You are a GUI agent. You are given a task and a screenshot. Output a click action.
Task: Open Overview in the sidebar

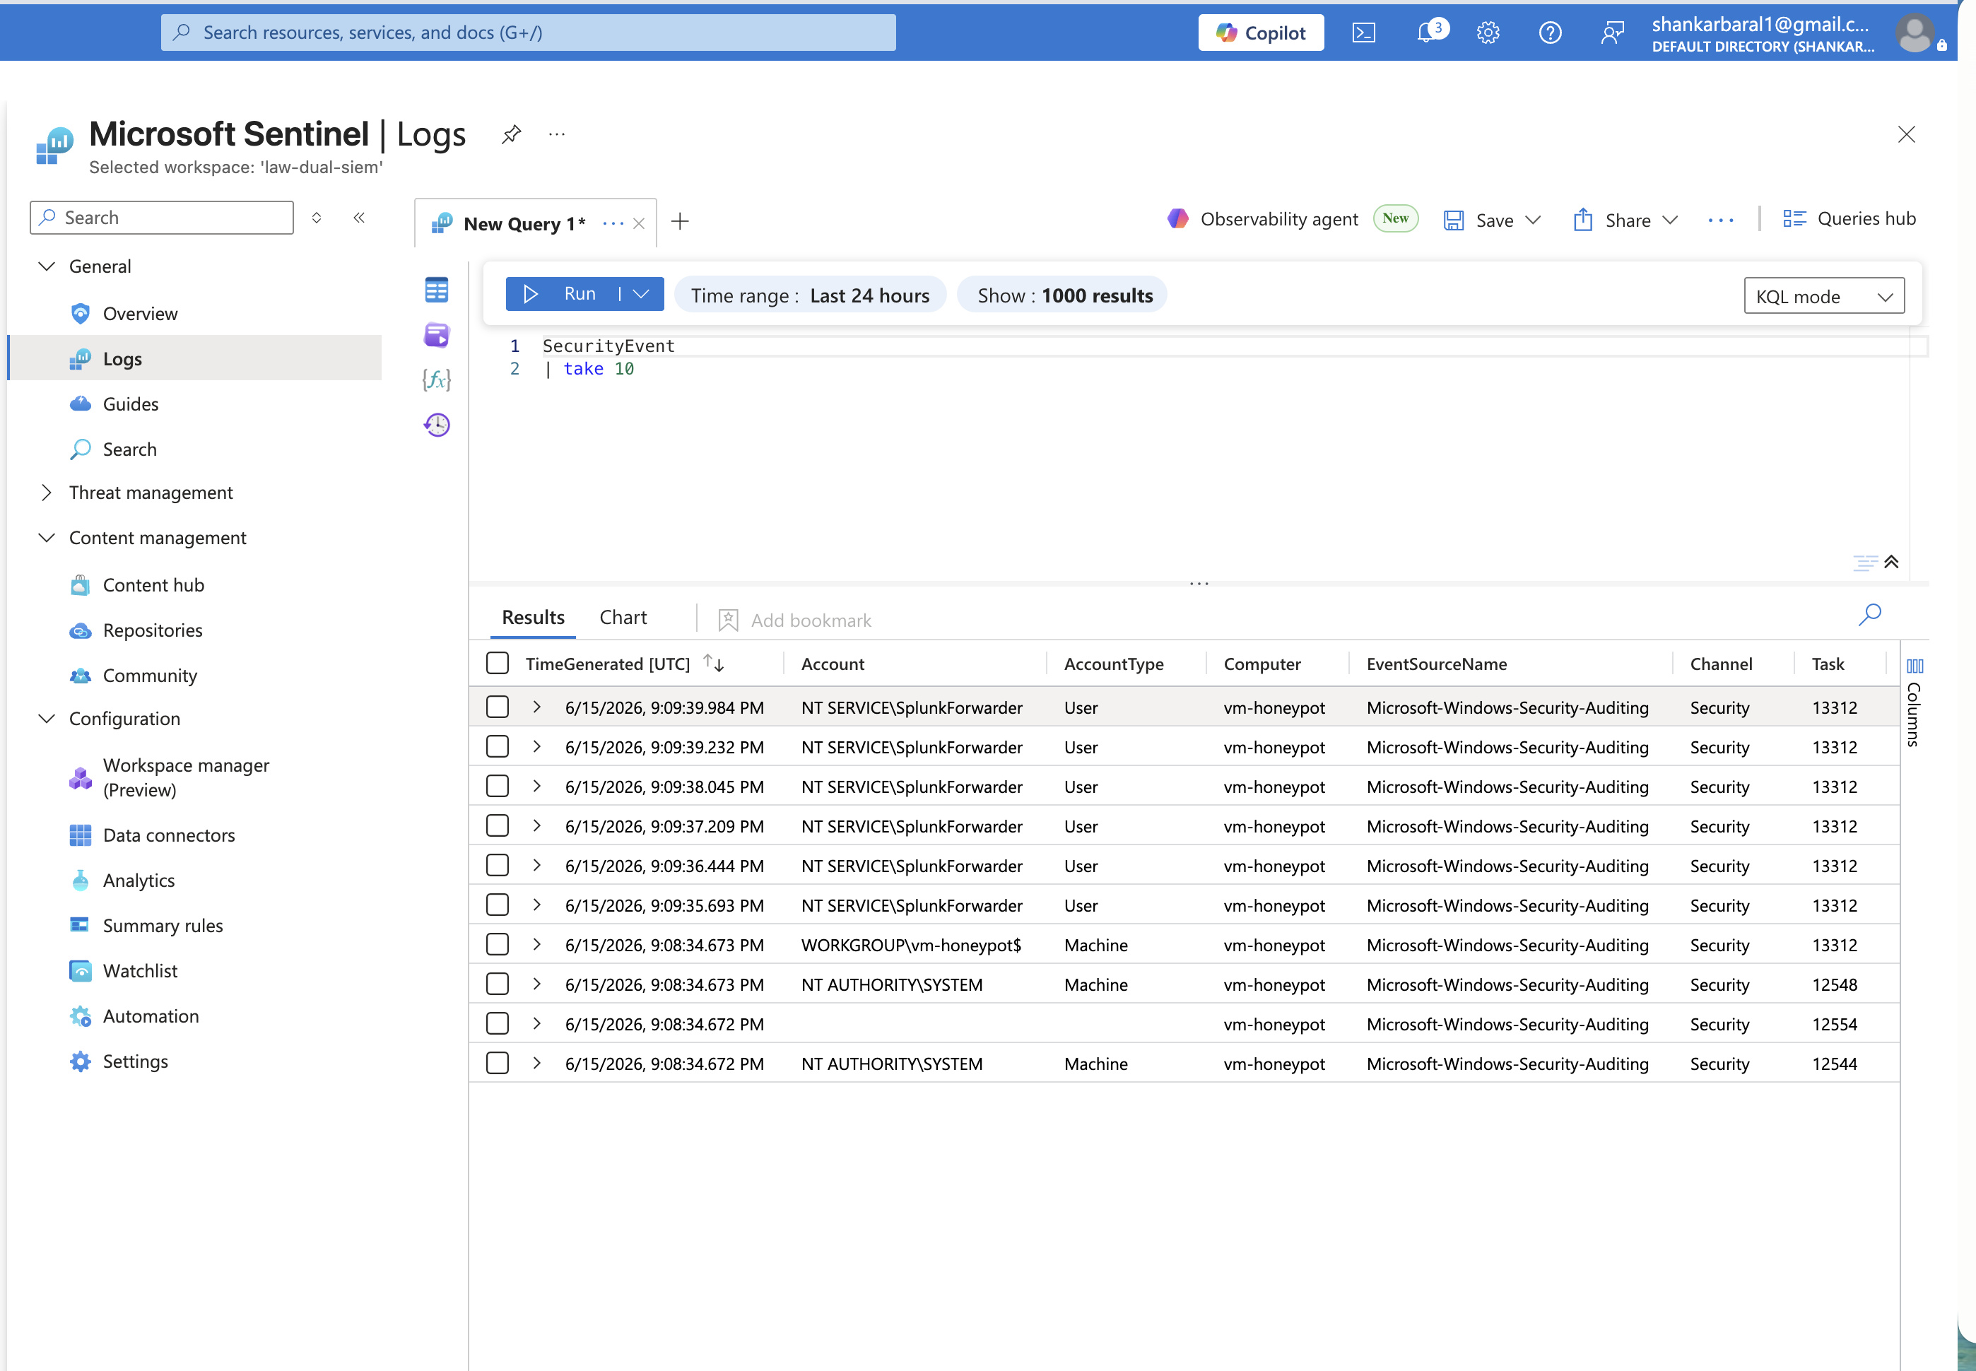[x=140, y=314]
